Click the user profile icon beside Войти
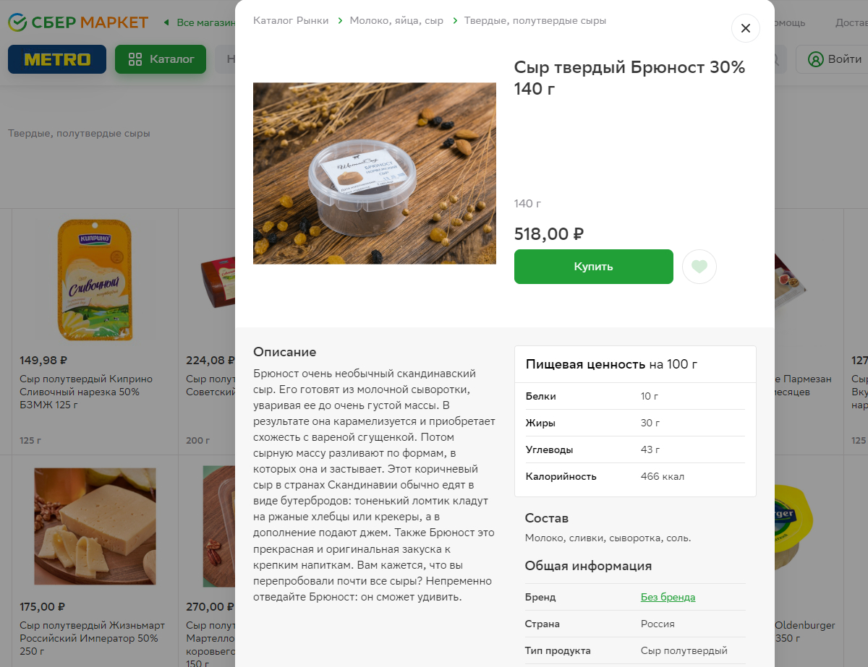Screen dimensions: 868x667 point(816,59)
